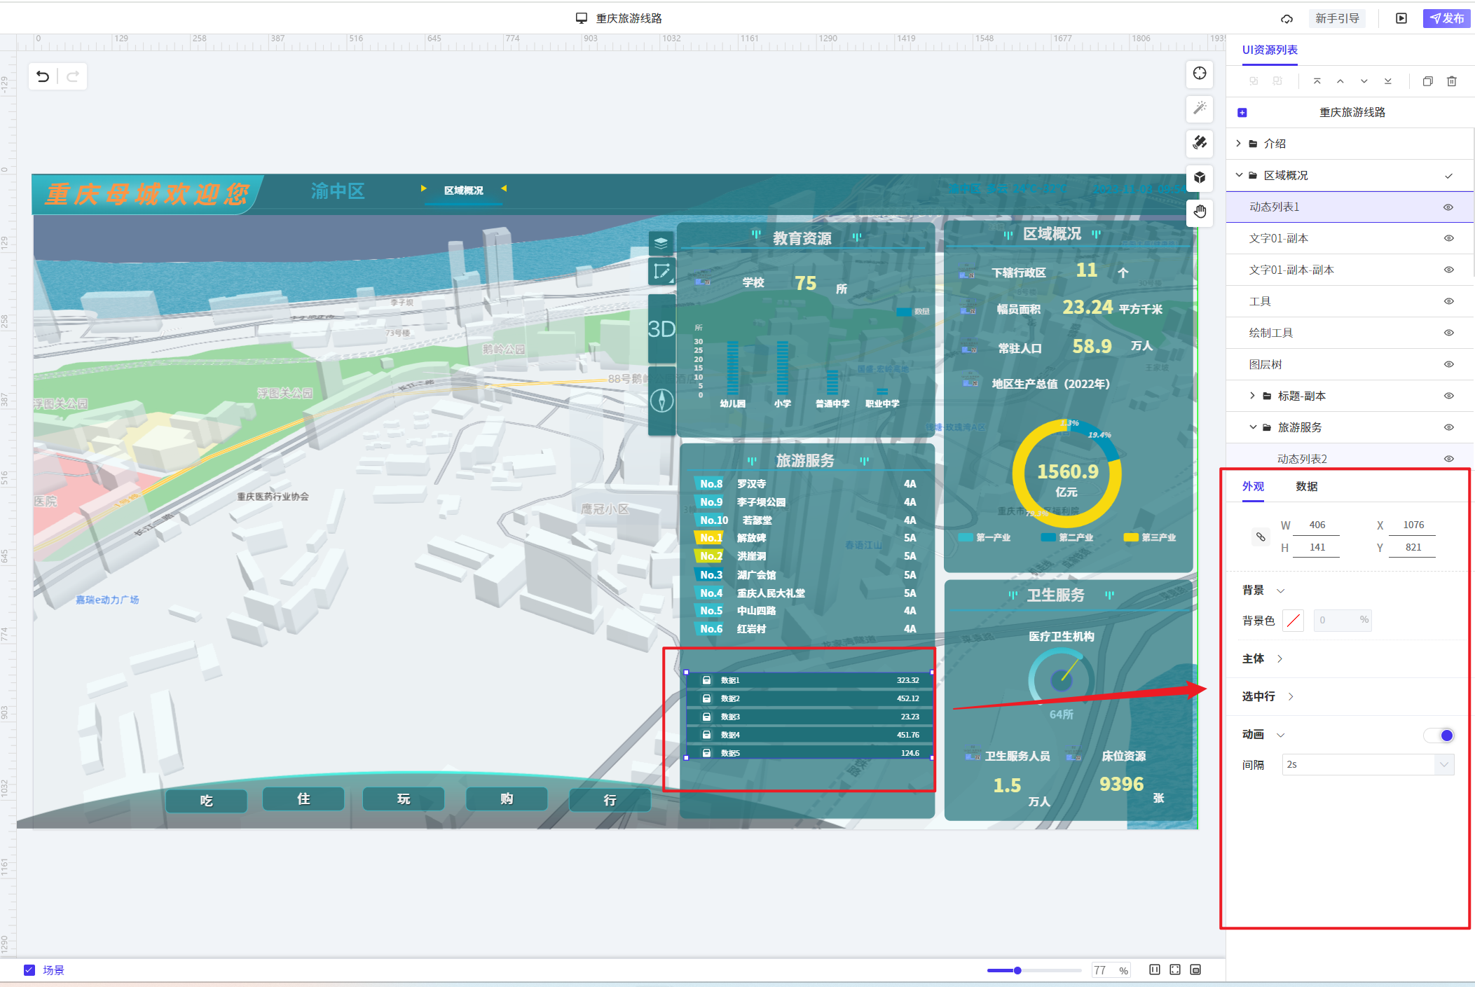The width and height of the screenshot is (1475, 987).
Task: Click the compass icon on map
Action: (x=661, y=401)
